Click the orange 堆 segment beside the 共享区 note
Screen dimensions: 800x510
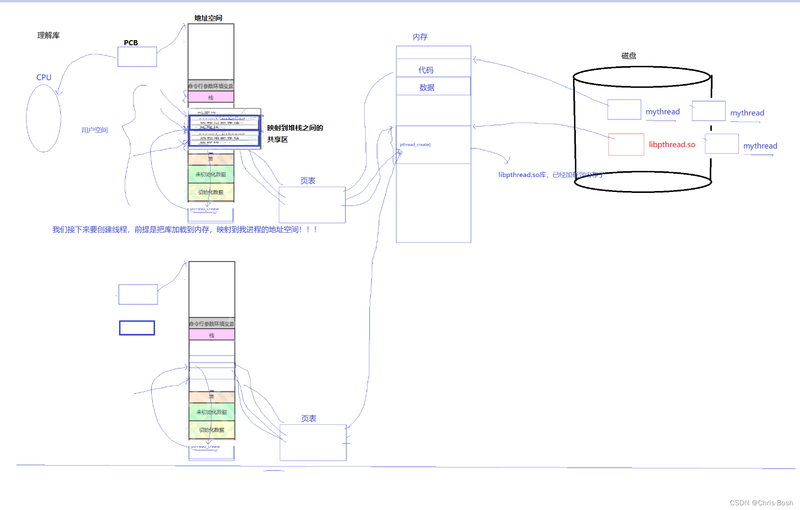211,159
